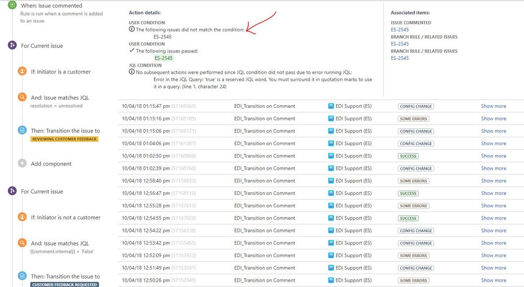Image resolution: width=524 pixels, height=287 pixels.
Task: Click the SUCCESS badge in 01:02:50 pm row
Action: click(408, 156)
